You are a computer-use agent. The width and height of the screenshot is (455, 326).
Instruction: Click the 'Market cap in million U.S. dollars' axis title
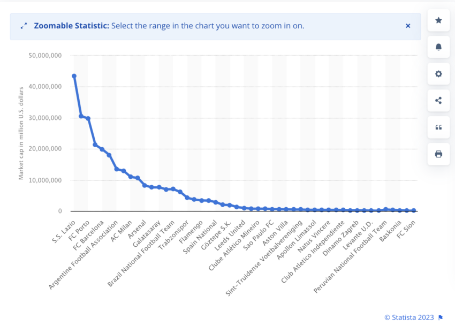tap(21, 133)
